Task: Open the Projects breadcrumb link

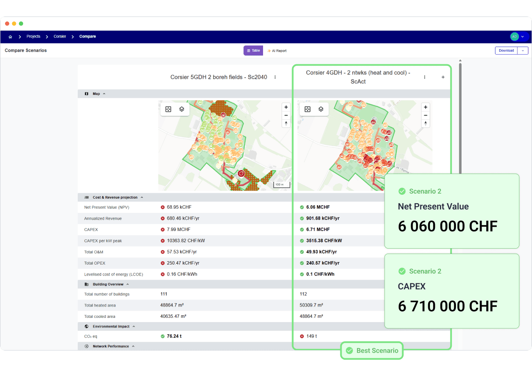Action: (33, 37)
